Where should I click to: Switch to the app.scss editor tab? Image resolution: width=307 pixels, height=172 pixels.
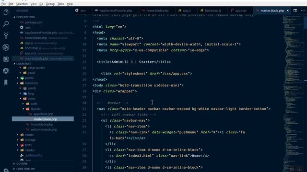(240, 11)
